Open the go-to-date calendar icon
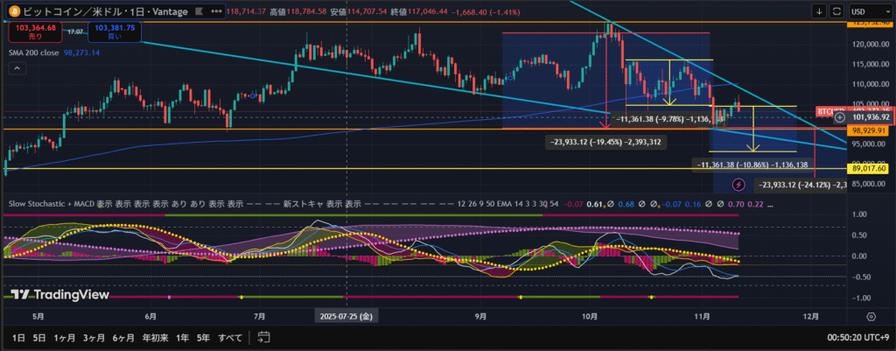Viewport: 896px width, 351px height. click(x=265, y=337)
